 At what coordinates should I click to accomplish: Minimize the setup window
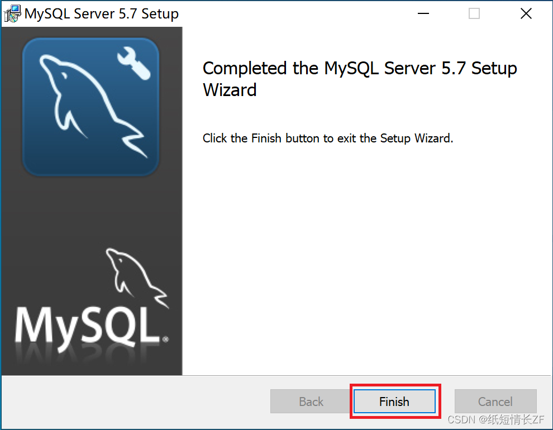423,14
